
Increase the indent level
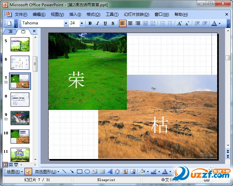click(x=205, y=23)
